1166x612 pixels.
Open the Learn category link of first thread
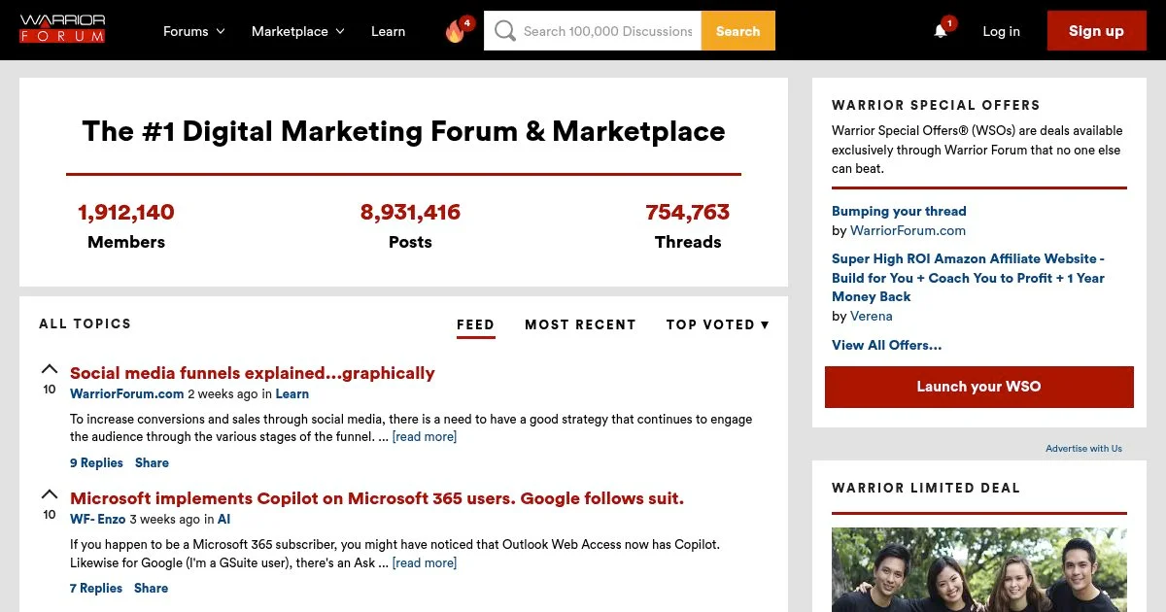(292, 394)
